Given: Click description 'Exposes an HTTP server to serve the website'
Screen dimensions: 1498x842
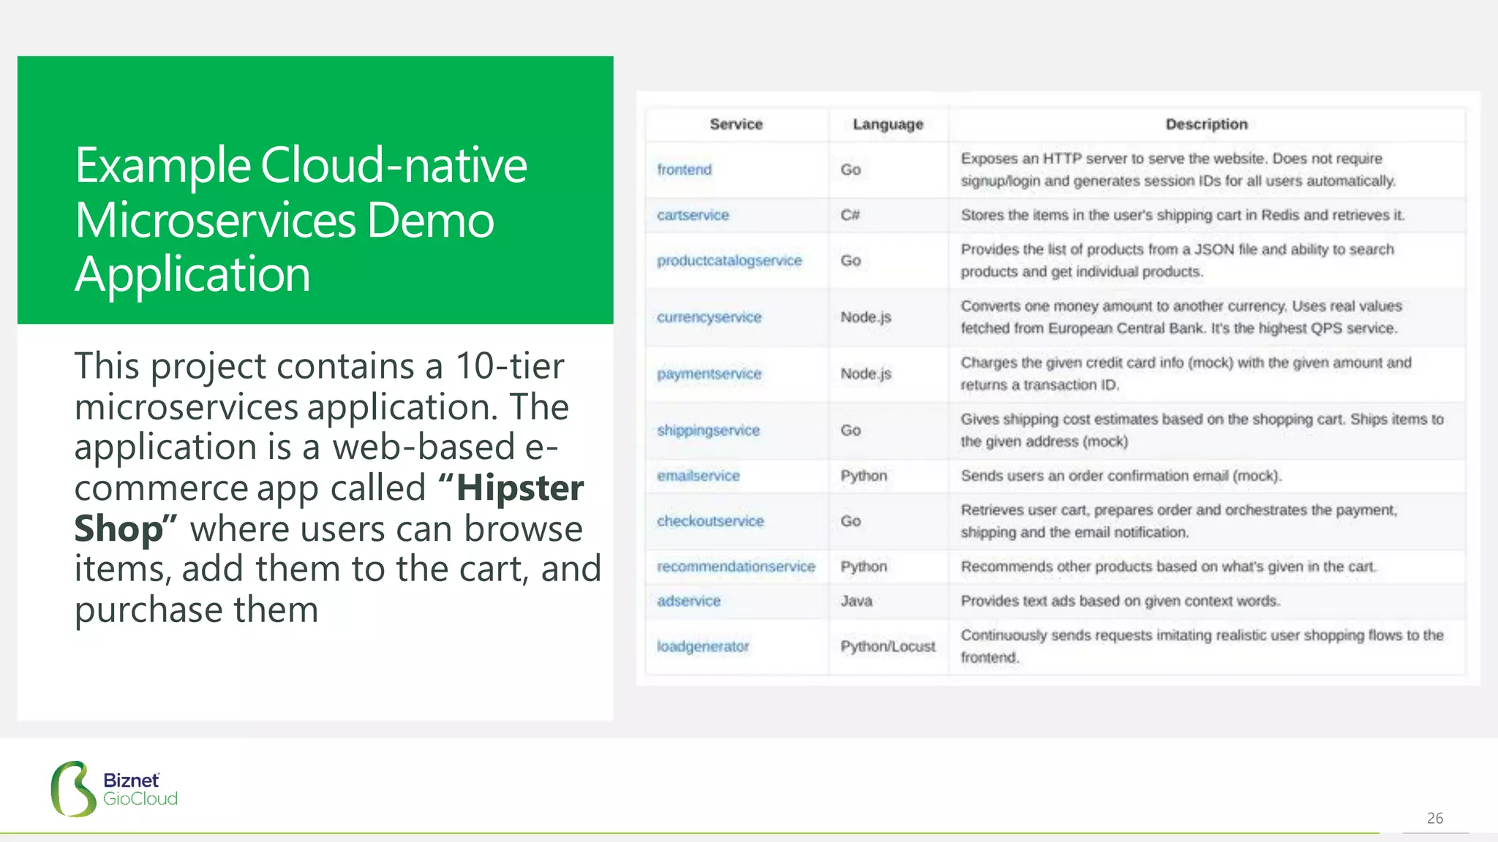Looking at the screenshot, I should tap(1178, 170).
